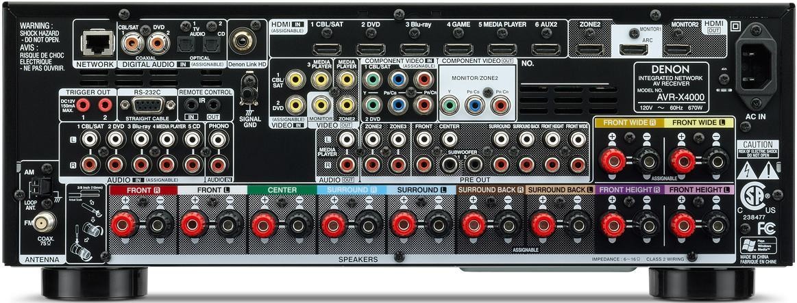The image size is (797, 303).
Task: Click the remote control IR IN jack
Action: (x=191, y=105)
